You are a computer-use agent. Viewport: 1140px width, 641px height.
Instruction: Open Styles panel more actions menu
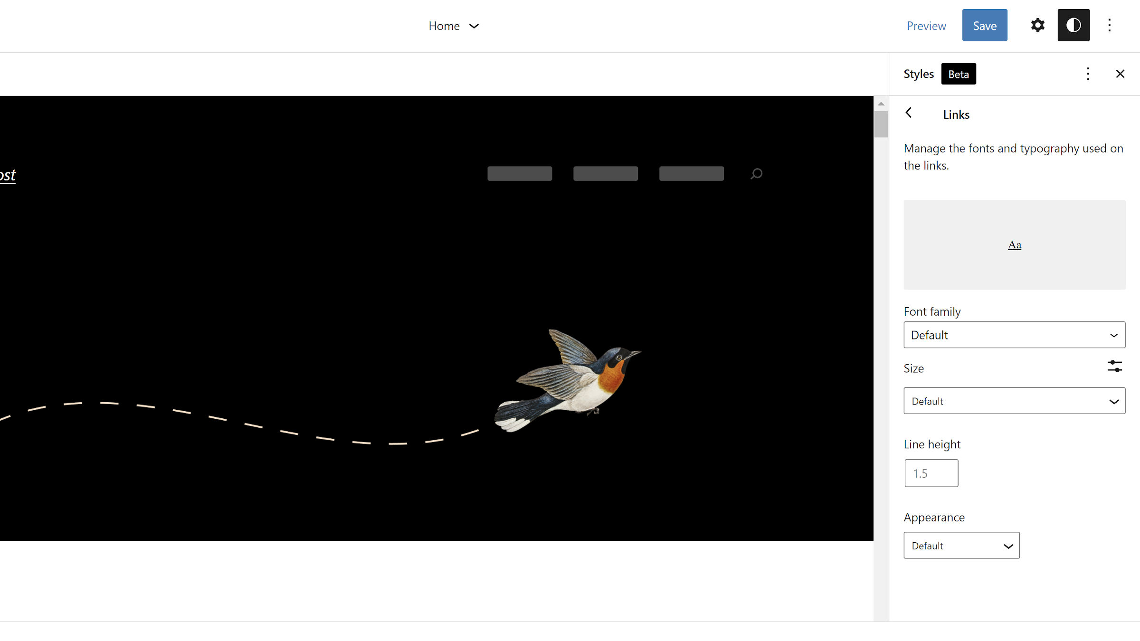point(1088,74)
